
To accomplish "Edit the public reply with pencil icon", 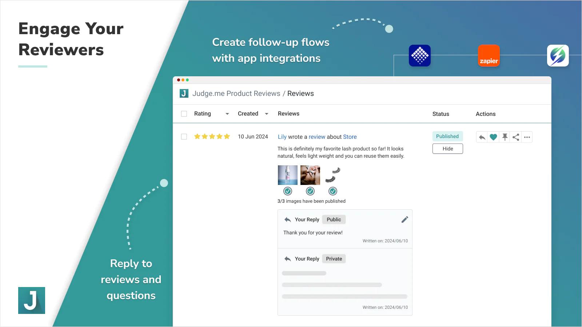I will [404, 219].
